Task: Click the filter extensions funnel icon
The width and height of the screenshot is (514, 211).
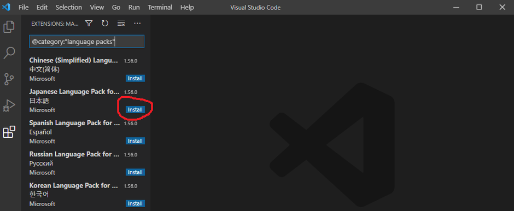Action: [x=89, y=24]
